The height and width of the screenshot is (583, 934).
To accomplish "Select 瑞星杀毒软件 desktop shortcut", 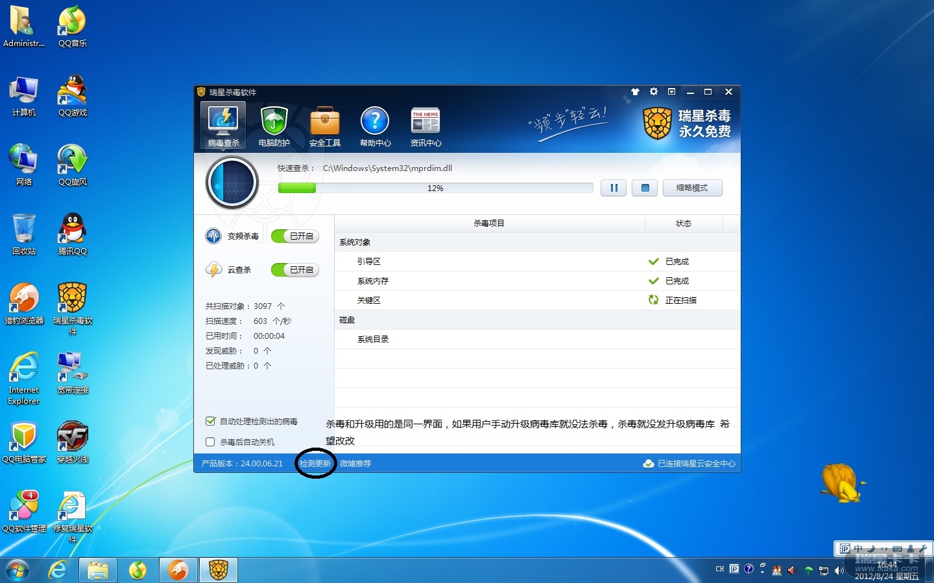I will point(73,309).
